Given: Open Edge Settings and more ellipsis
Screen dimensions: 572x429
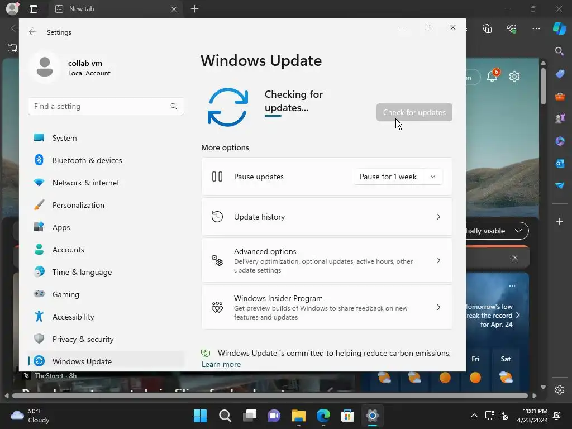Looking at the screenshot, I should [x=536, y=28].
